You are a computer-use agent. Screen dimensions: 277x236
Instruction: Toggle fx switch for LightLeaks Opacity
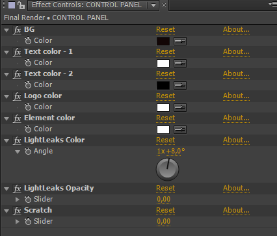coord(17,189)
